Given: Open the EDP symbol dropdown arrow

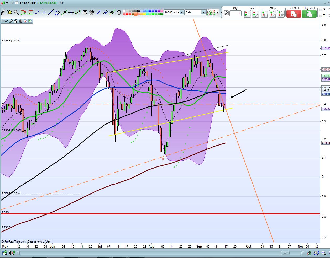Looking at the screenshot, I should (7, 3).
